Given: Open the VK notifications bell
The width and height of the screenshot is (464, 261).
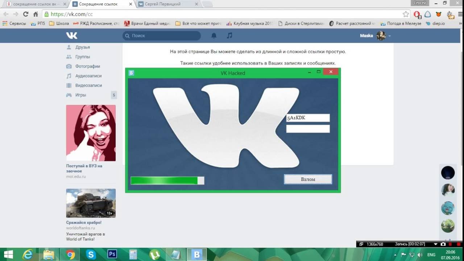Looking at the screenshot, I should [214, 36].
